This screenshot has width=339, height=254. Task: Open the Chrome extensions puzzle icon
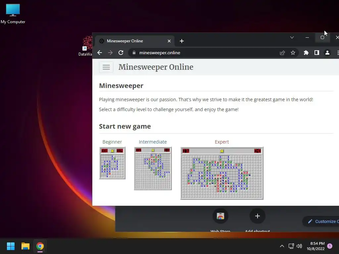click(x=306, y=53)
